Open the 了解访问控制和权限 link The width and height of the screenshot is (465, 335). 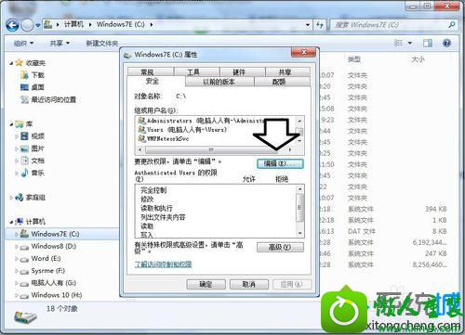point(163,264)
